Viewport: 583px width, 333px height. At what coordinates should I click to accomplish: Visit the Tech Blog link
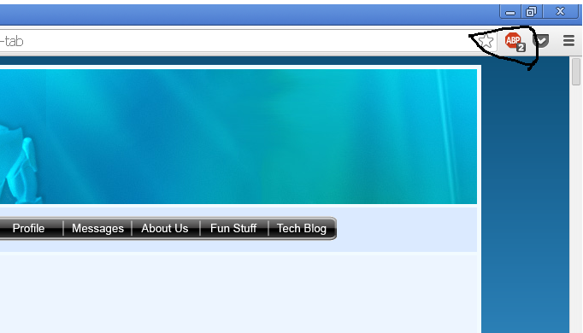point(302,228)
